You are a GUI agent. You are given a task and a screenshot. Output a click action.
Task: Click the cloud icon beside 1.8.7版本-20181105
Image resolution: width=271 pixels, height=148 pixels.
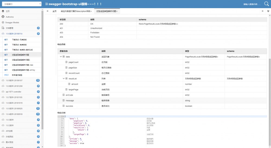(x=3, y=97)
